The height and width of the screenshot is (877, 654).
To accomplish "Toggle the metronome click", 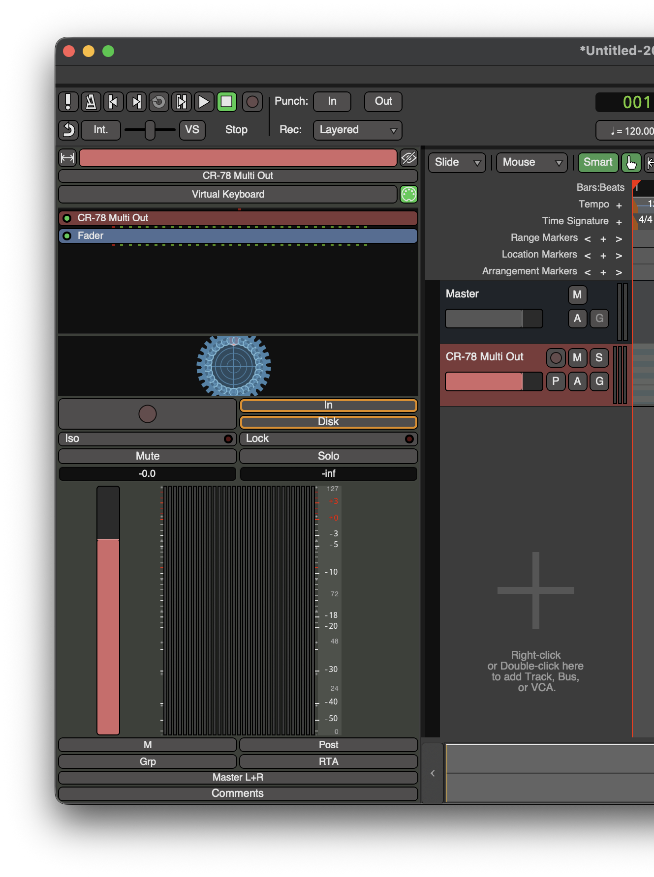I will pos(91,102).
